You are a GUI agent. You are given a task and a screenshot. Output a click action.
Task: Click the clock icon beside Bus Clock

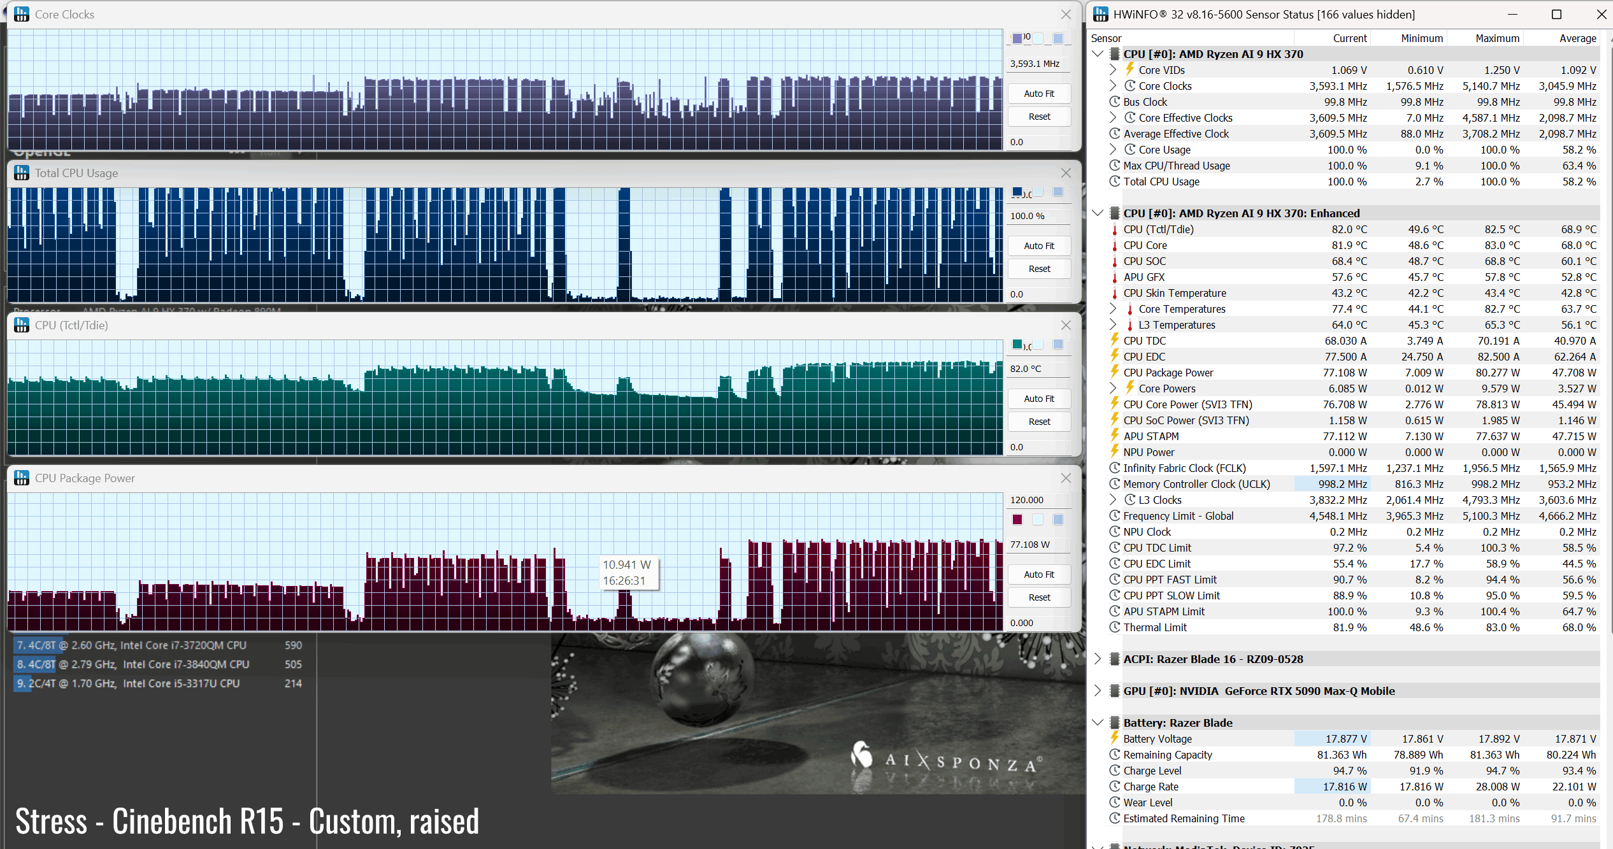1114,101
